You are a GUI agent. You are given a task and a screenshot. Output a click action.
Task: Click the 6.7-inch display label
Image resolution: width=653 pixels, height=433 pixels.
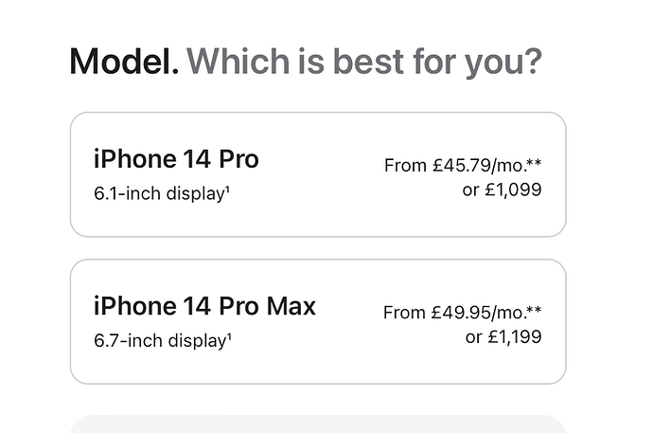pyautogui.click(x=158, y=340)
